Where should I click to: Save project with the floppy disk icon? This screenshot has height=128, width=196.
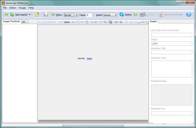click(x=46, y=15)
